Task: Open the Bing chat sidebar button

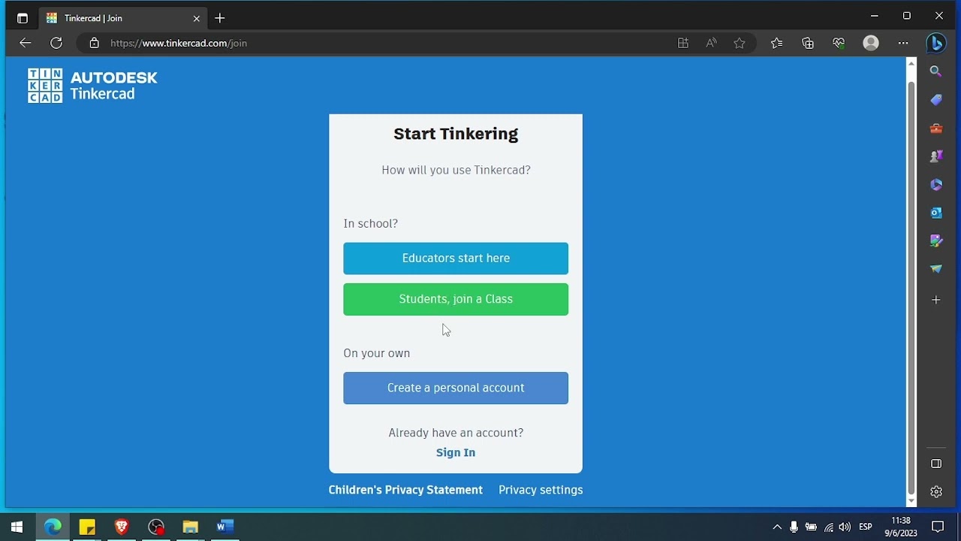Action: click(x=936, y=43)
